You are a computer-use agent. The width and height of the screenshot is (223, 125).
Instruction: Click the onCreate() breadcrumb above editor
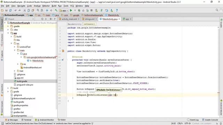[89, 24]
